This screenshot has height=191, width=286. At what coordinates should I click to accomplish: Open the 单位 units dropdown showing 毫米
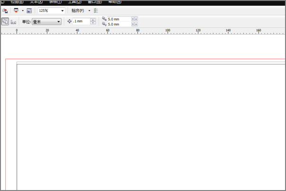[47, 22]
